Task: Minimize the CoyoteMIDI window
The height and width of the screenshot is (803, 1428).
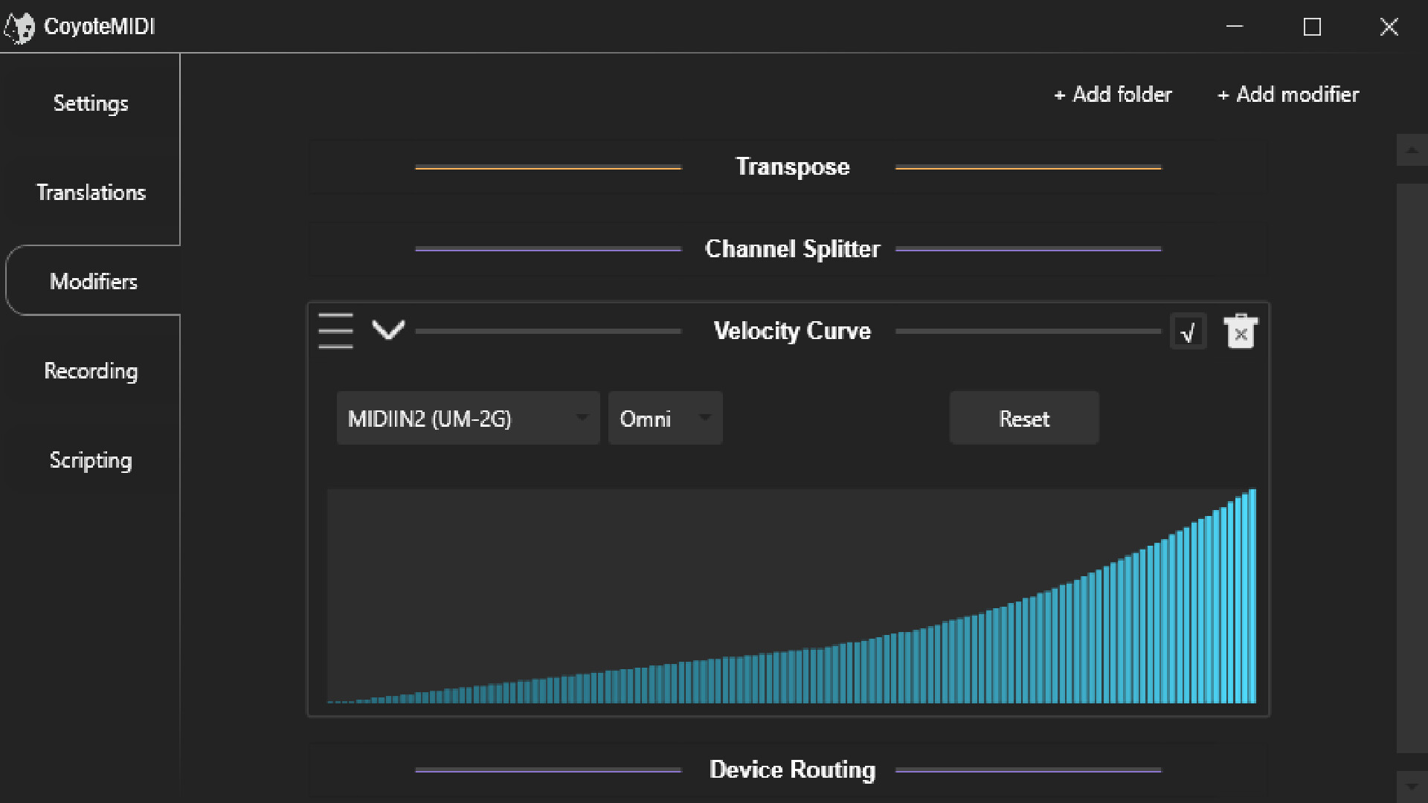Action: coord(1235,27)
